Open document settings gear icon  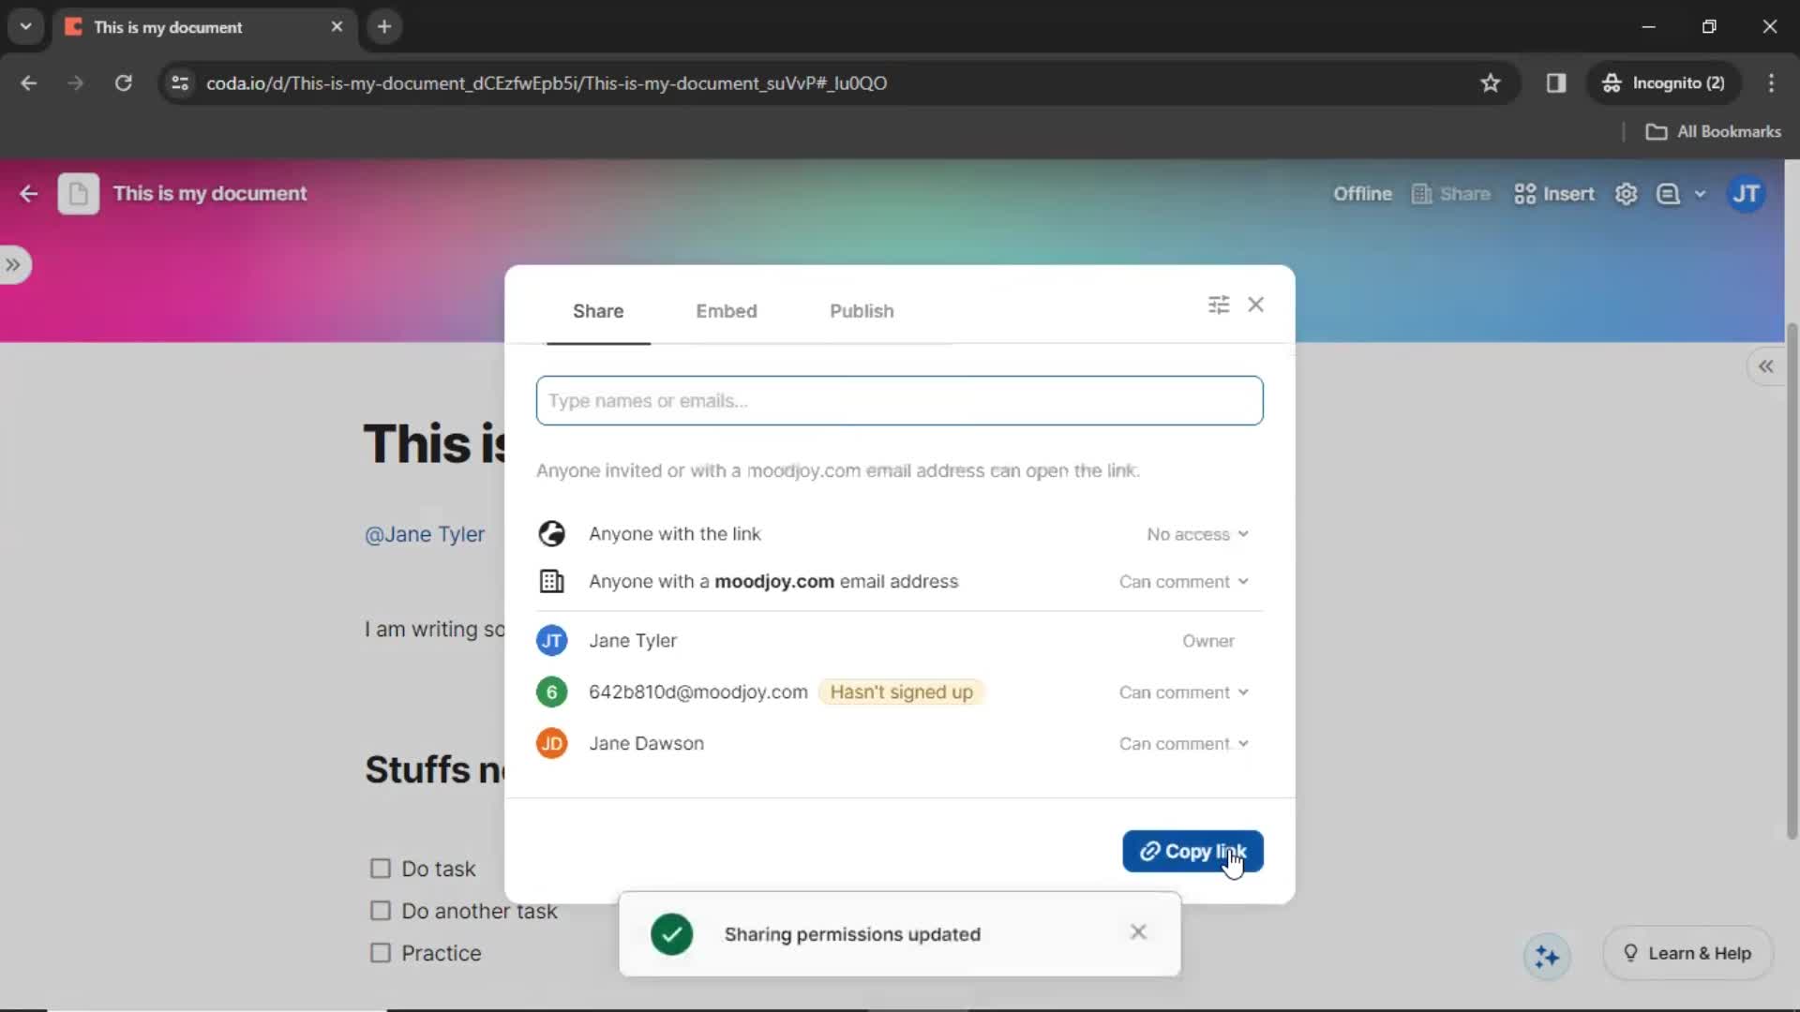[1626, 194]
